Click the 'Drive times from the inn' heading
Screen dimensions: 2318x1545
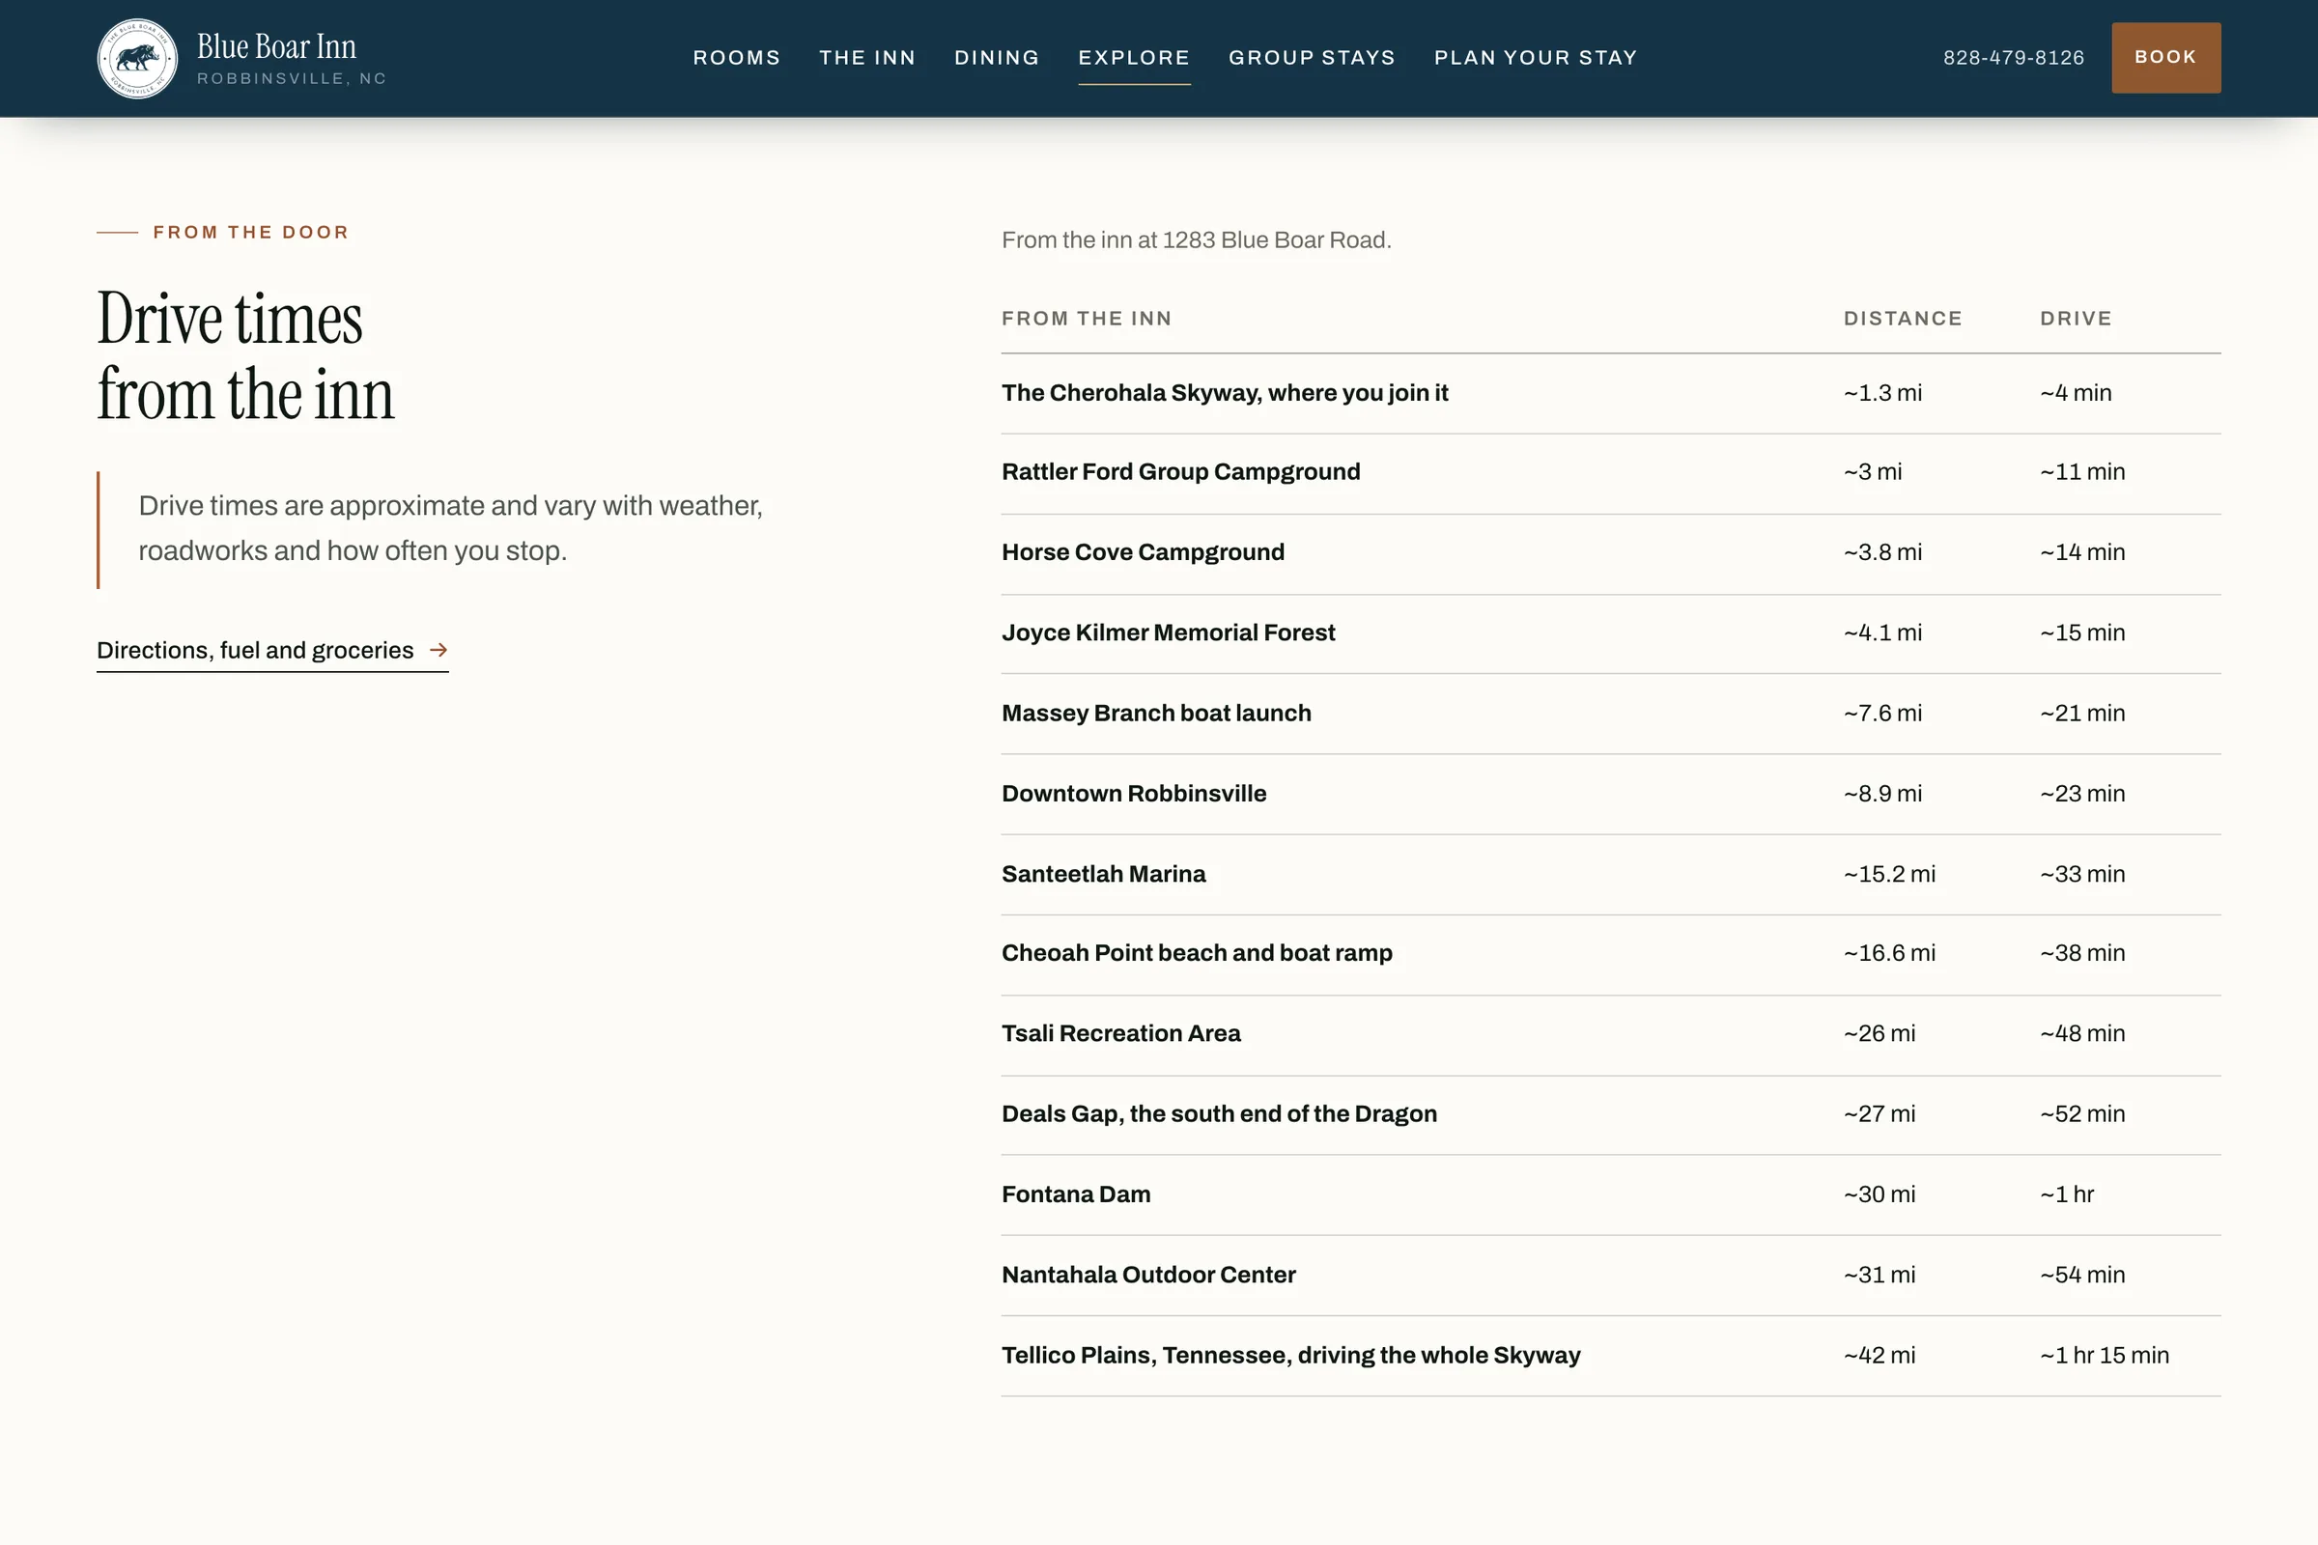(x=245, y=355)
